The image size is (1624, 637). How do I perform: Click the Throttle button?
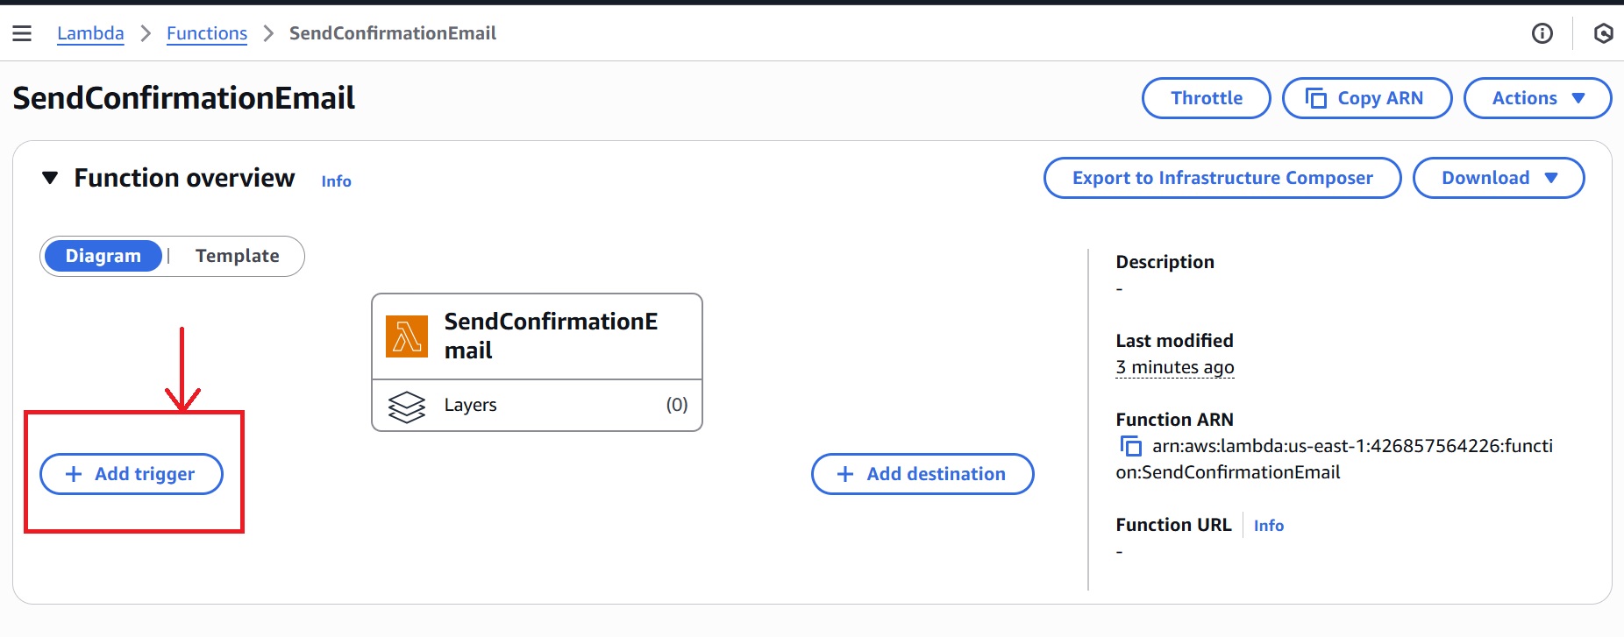click(x=1206, y=98)
